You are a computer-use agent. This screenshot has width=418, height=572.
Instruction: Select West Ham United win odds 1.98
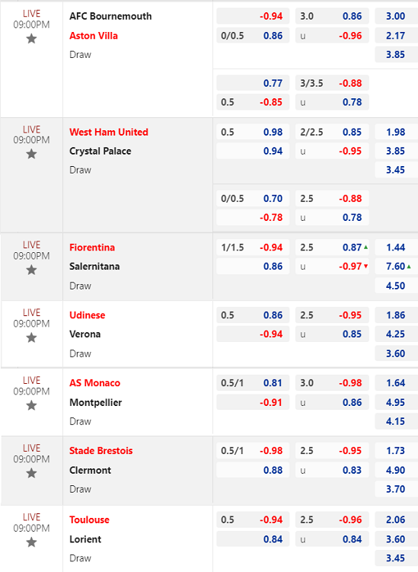click(396, 132)
